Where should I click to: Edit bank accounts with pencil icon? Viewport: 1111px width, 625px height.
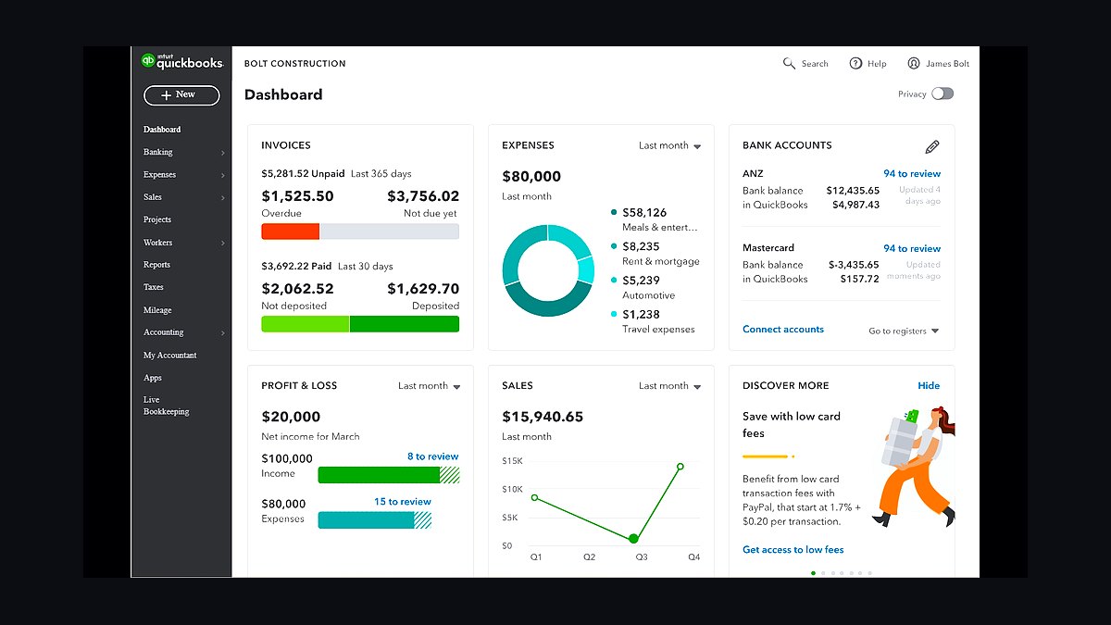[932, 146]
